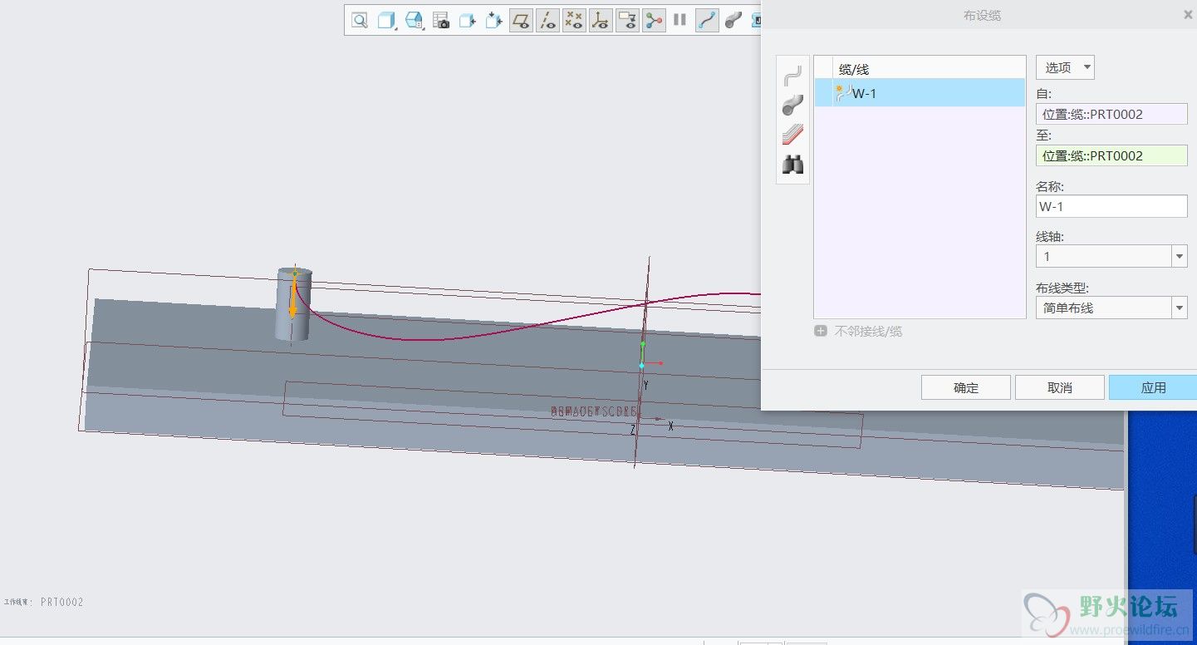
Task: Click the plus icon beside 不邻接线/缆
Action: (x=821, y=331)
